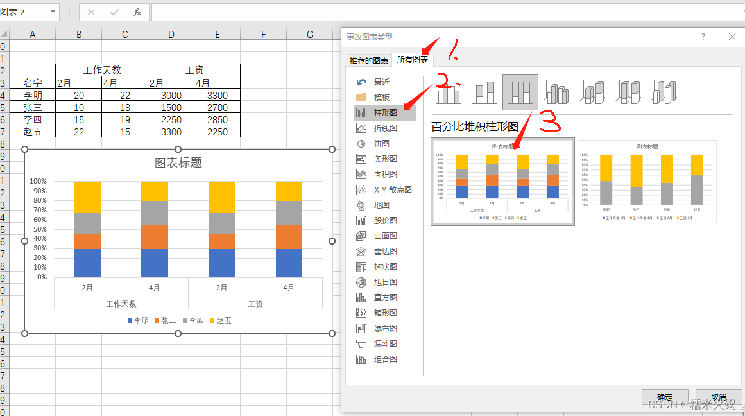Select the clustered column subtype icon
This screenshot has height=416, width=745.
click(448, 92)
